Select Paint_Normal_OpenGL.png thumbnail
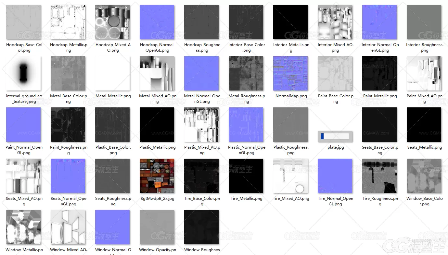Screen dimensions: 448x255 23,125
